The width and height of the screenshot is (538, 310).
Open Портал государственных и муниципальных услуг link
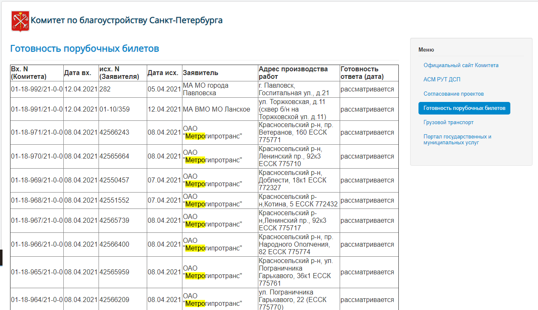tap(457, 140)
